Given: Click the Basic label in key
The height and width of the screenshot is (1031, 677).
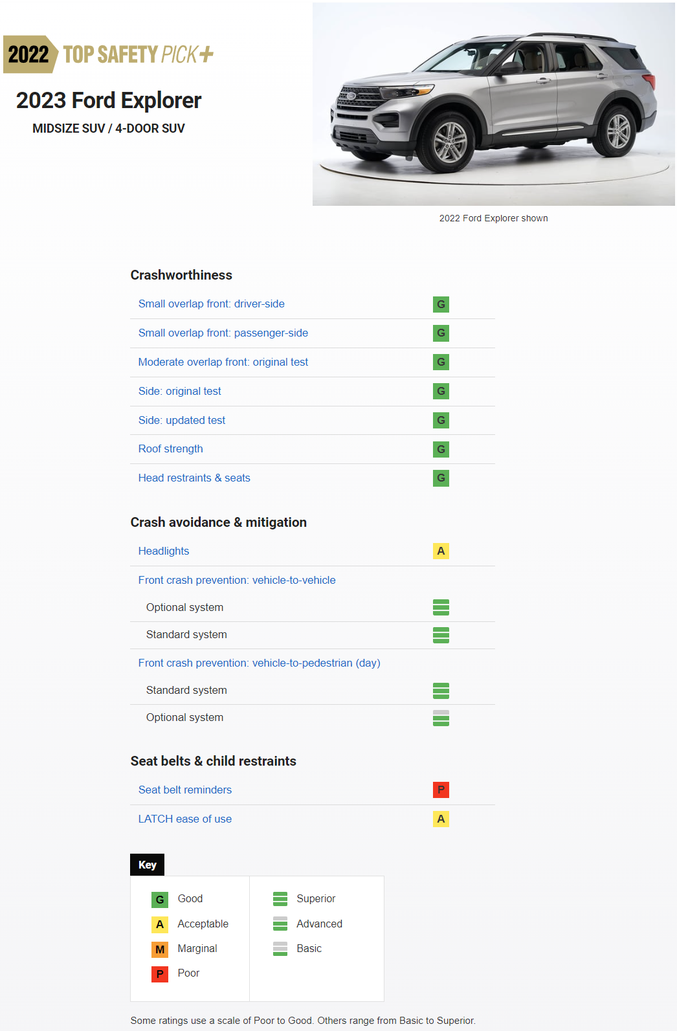Looking at the screenshot, I should point(309,949).
